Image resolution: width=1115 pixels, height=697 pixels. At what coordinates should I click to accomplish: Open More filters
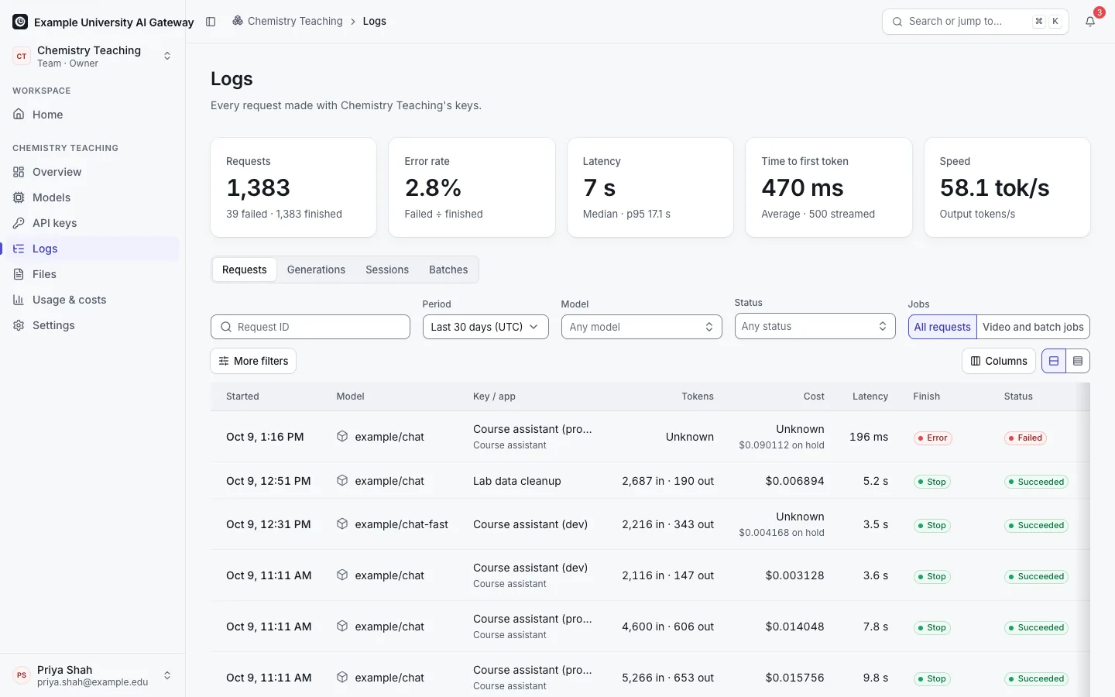253,361
